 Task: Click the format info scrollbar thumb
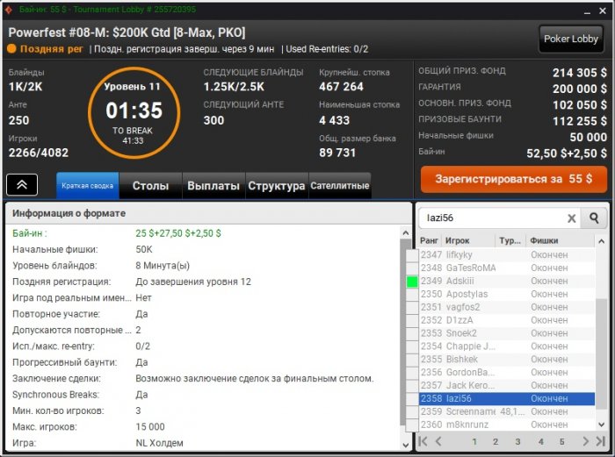(406, 332)
